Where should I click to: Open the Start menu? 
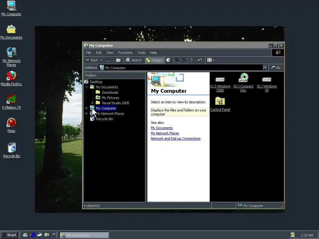tap(9, 235)
